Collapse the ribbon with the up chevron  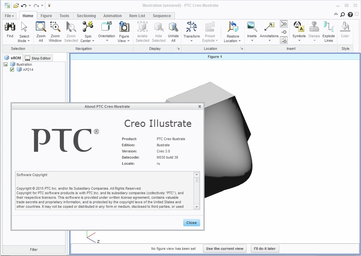[336, 14]
